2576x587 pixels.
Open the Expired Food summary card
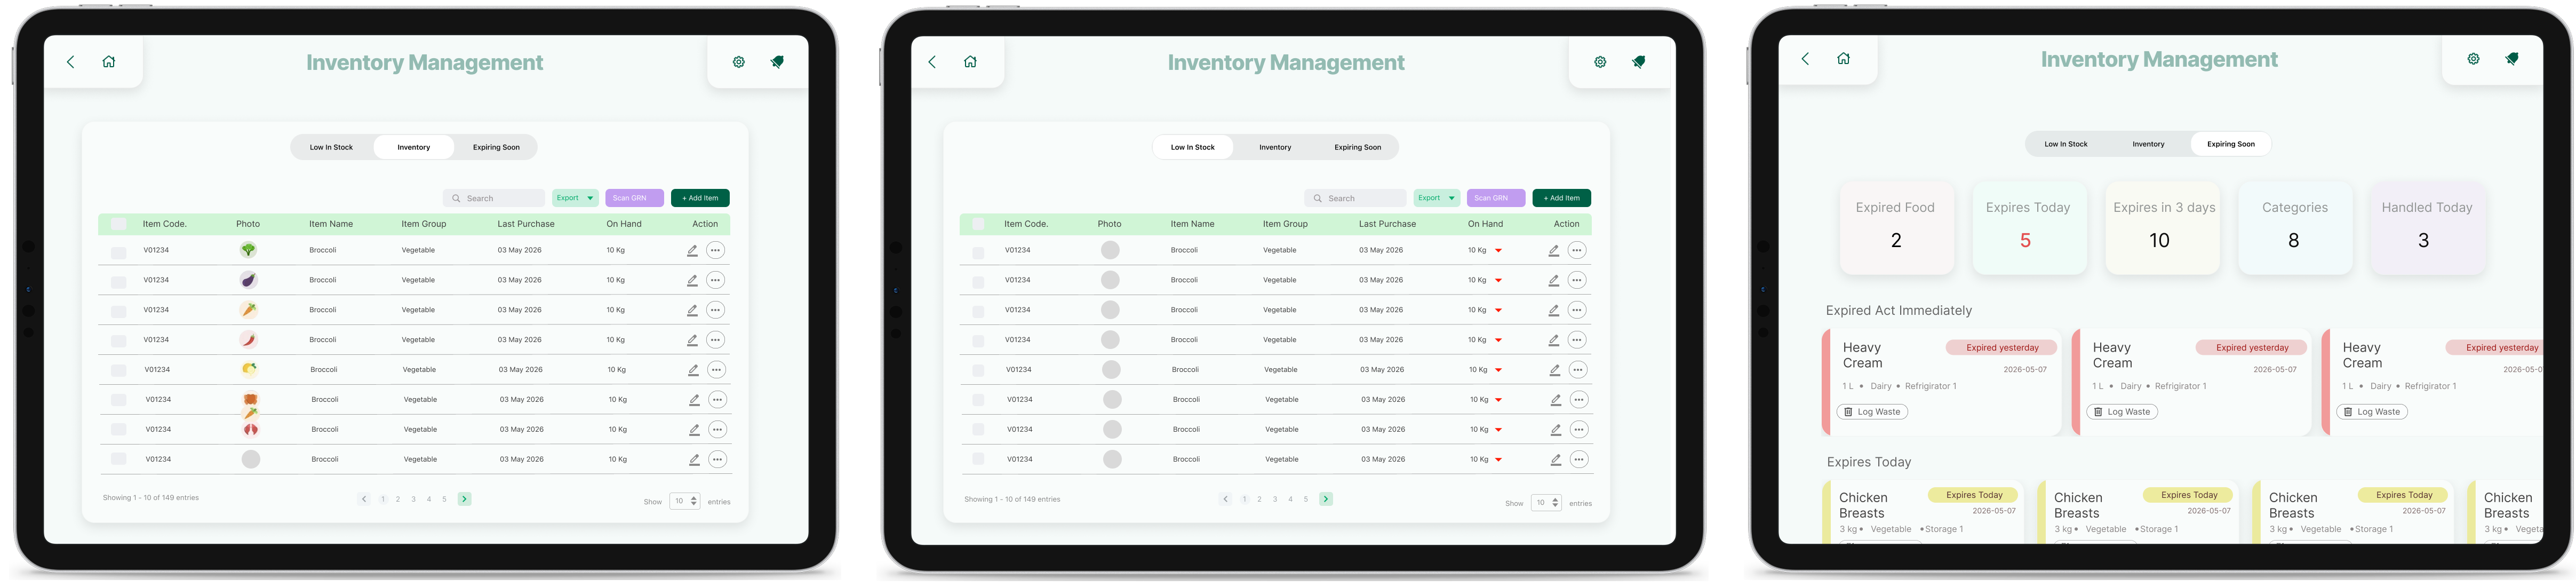[1896, 227]
